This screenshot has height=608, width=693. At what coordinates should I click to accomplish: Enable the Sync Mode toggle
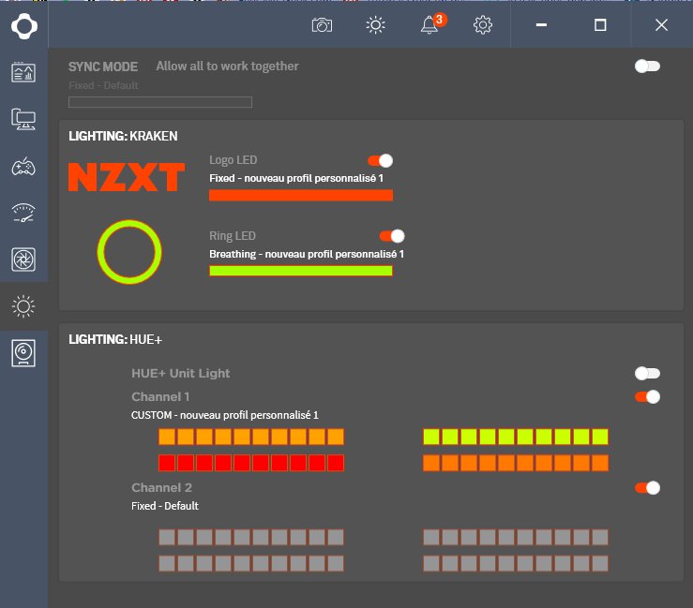click(x=647, y=67)
